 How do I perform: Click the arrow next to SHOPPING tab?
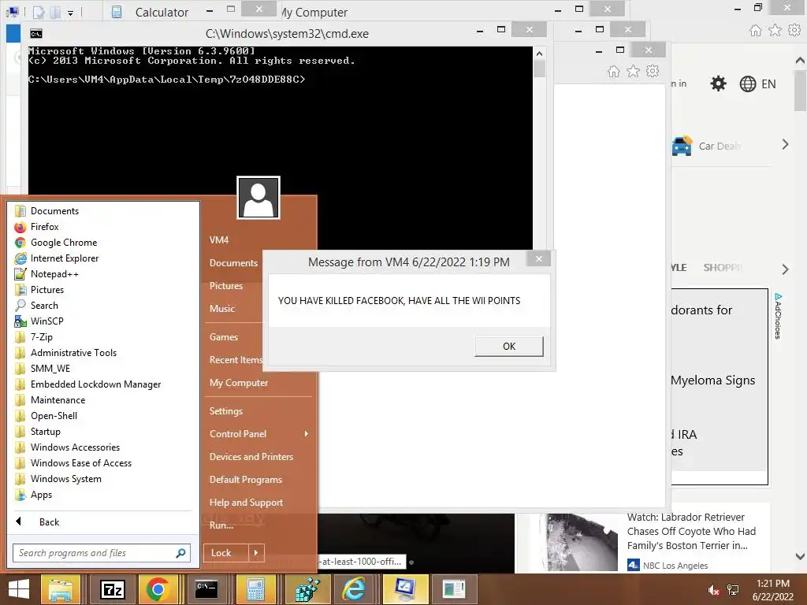tap(785, 269)
